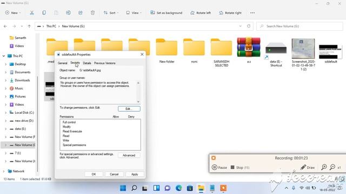Click scroll-down arrow in group names list
Screen dimensions: 346x194
(138, 102)
